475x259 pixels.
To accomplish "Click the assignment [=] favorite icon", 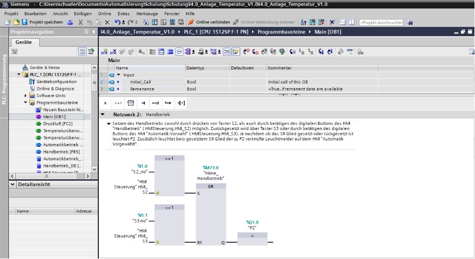I will [181, 103].
